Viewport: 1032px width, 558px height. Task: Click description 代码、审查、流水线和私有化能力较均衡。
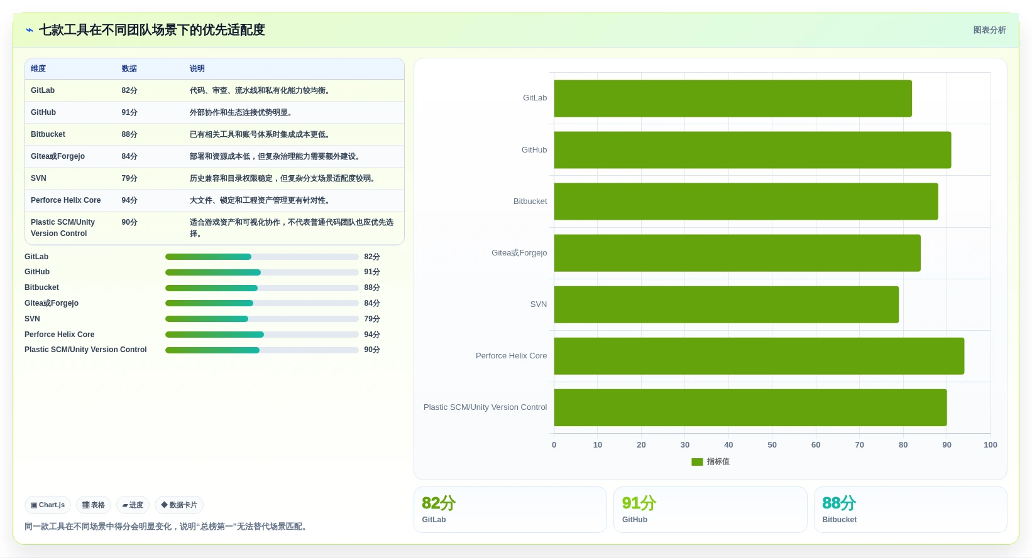tap(261, 90)
